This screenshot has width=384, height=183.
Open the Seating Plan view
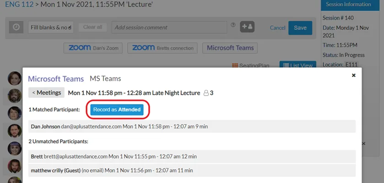[250, 66]
